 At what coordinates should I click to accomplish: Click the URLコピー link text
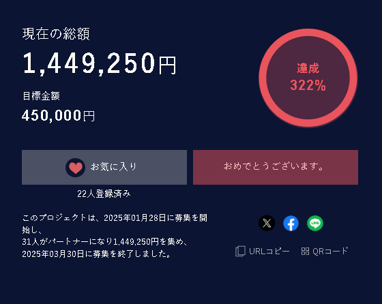269,252
